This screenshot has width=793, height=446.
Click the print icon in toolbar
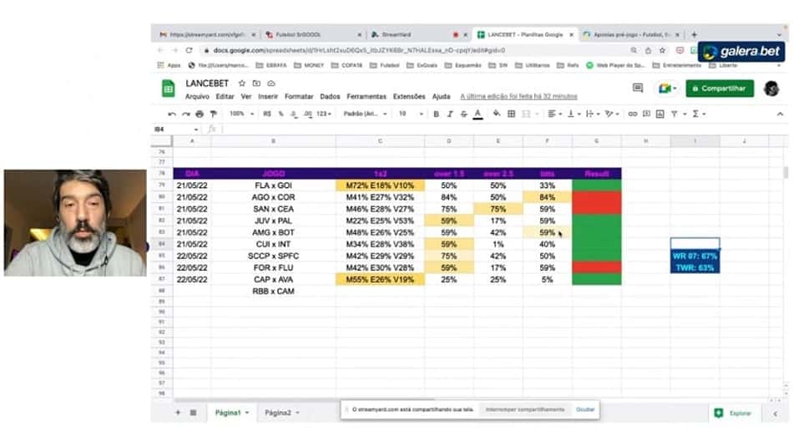(x=200, y=114)
